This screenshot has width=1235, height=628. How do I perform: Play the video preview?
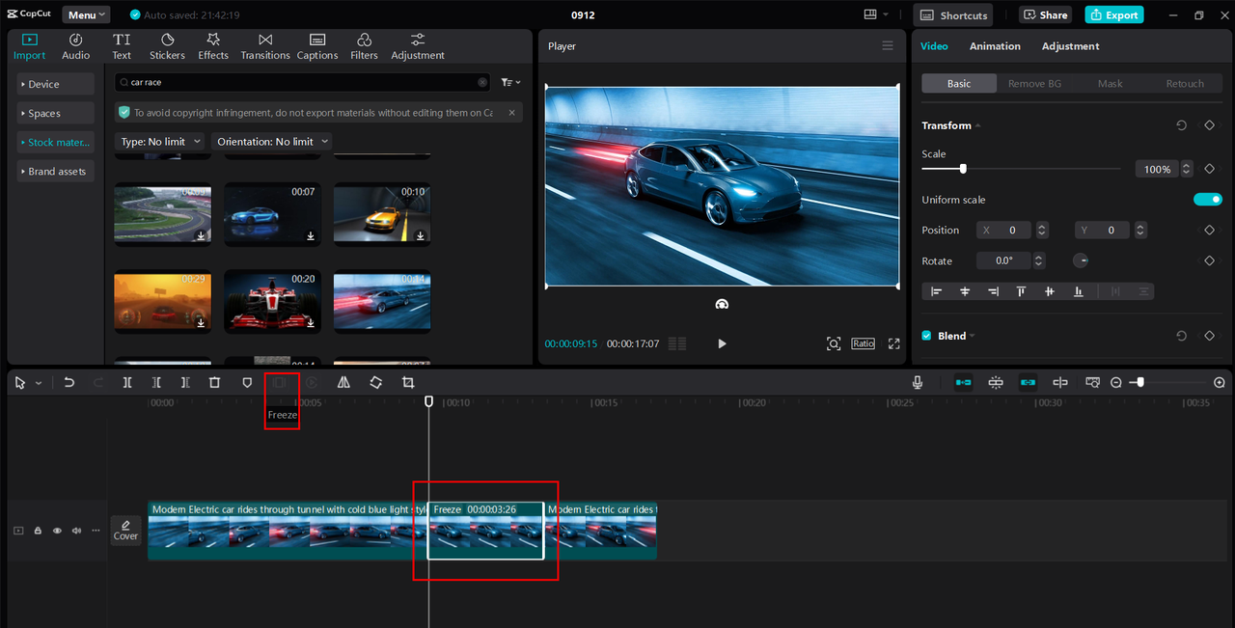[722, 343]
